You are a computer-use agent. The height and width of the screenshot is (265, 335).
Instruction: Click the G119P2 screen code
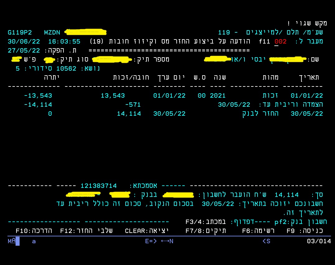(x=20, y=33)
